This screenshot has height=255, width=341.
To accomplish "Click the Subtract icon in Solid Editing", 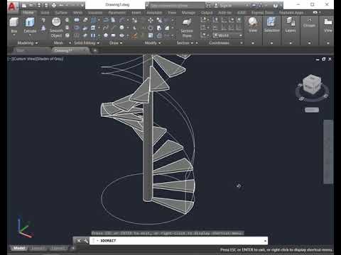I will (x=77, y=28).
